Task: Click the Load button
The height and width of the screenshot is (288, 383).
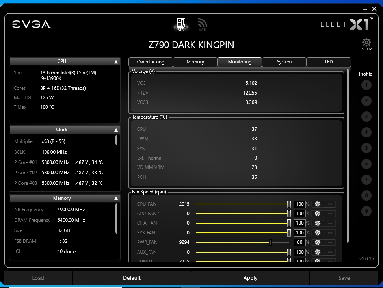Action: (x=38, y=278)
